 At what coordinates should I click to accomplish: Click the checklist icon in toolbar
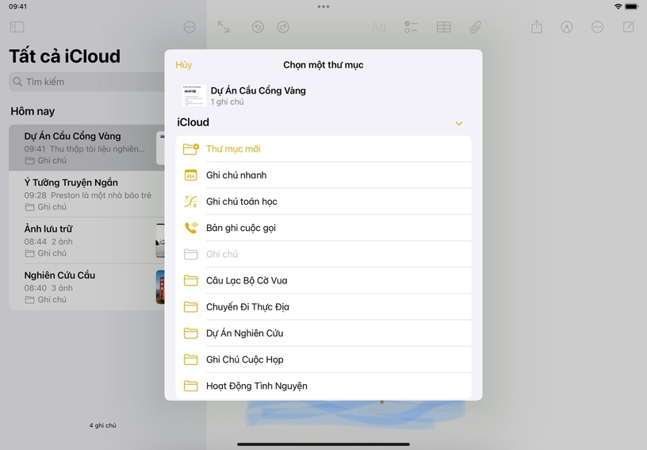pos(411,27)
